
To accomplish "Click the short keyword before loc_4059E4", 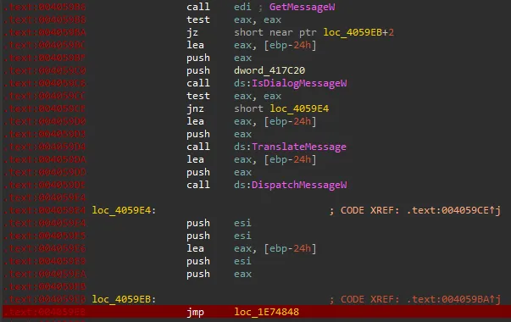I will (248, 108).
